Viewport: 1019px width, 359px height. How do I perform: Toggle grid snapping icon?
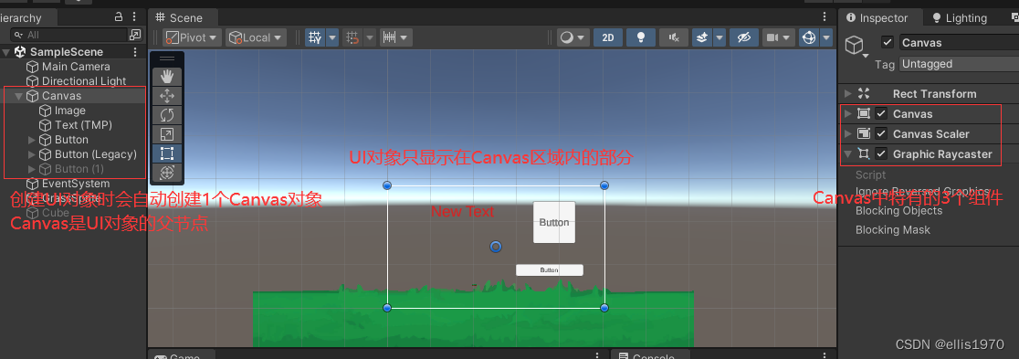pyautogui.click(x=352, y=37)
